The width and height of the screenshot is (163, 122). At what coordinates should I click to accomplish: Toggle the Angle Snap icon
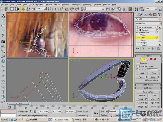pyautogui.click(x=66, y=9)
